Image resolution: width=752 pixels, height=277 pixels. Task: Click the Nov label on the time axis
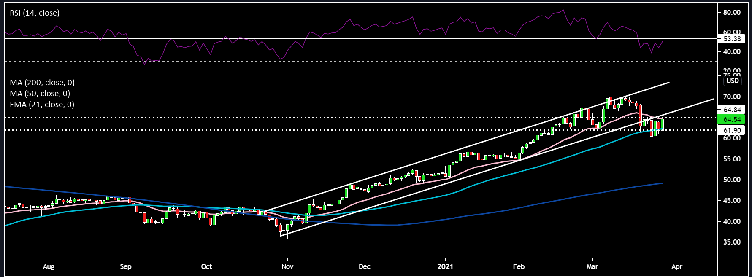click(287, 266)
